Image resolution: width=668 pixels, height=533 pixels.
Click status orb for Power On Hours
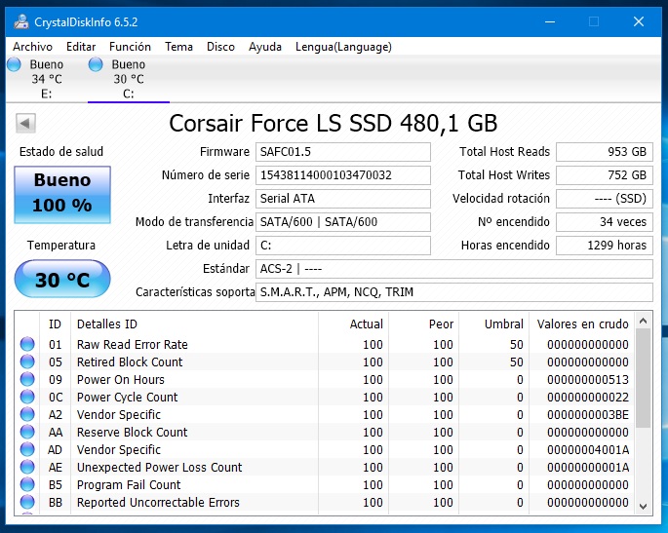click(27, 379)
